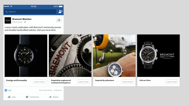Open the Bremont engraved movement image
Image resolution: width=189 pixels, height=106 pixels.
[x=70, y=56]
